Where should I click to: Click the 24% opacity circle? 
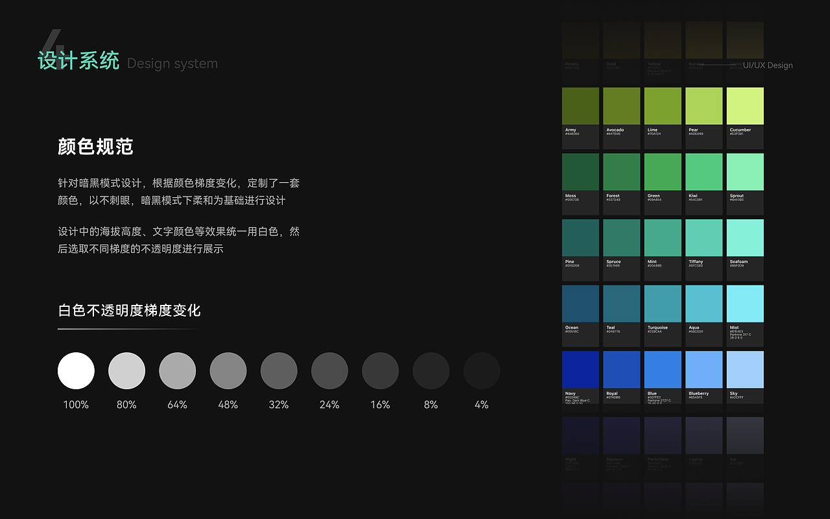[x=329, y=371]
